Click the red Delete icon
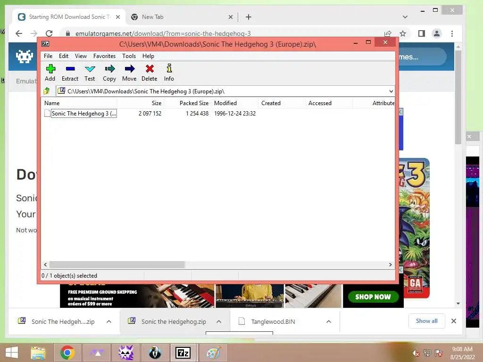Screen dimensions: 483x362 (150, 73)
